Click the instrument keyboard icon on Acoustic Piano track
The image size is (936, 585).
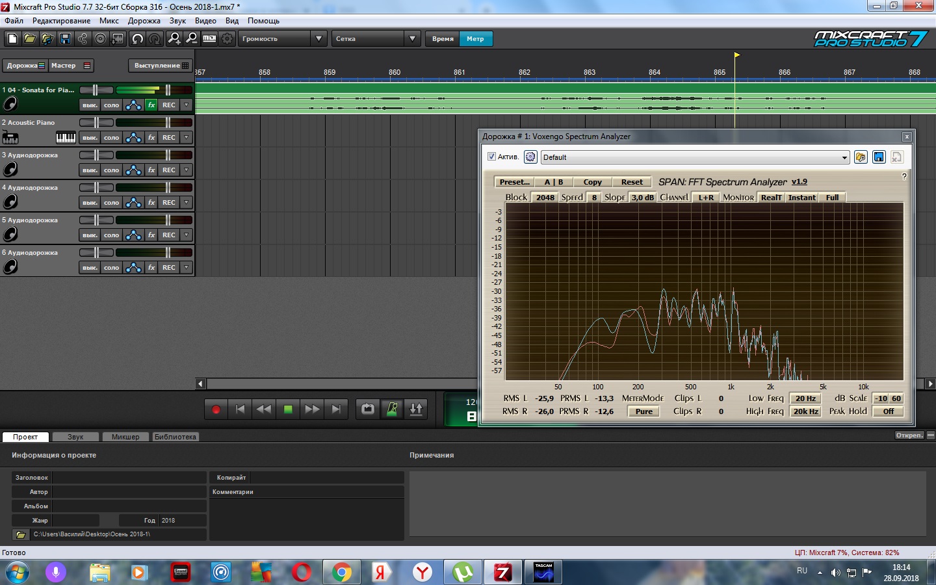[66, 137]
